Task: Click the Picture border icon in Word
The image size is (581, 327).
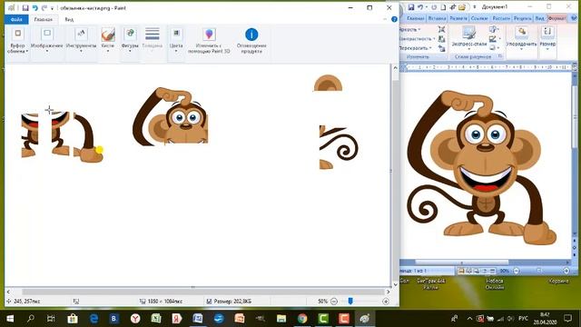Action: (494, 38)
